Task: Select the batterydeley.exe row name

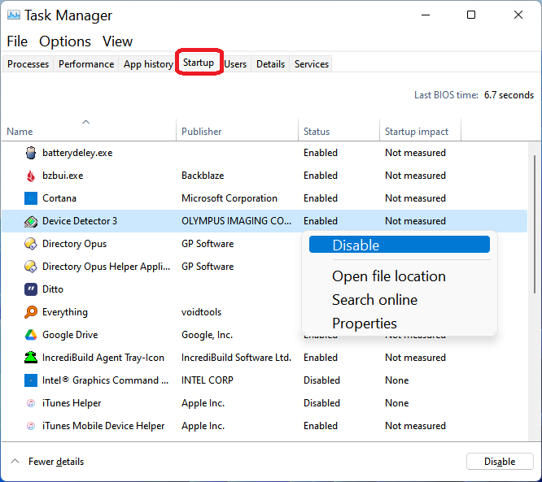Action: pos(77,153)
